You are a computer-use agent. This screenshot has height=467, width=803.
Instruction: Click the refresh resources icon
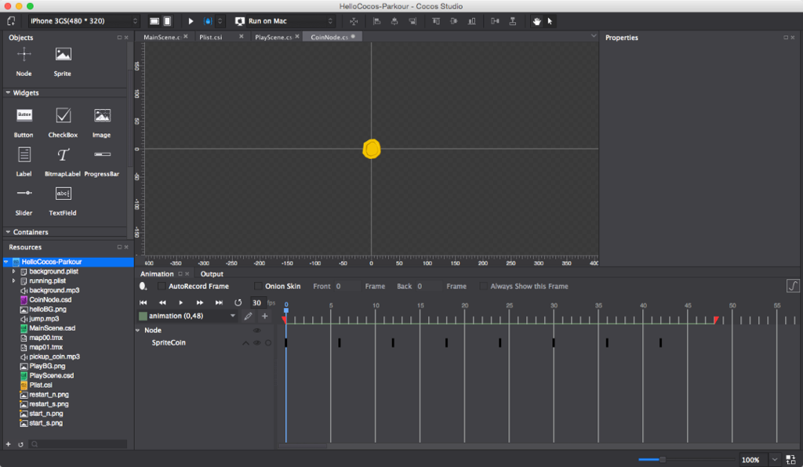pos(20,444)
